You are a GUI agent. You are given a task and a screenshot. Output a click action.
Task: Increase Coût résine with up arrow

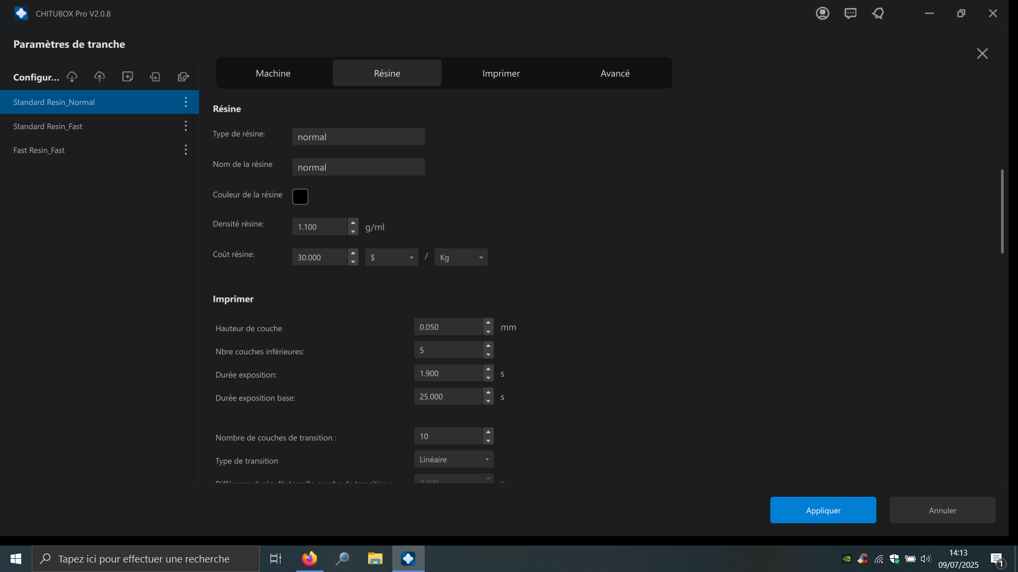coord(353,253)
